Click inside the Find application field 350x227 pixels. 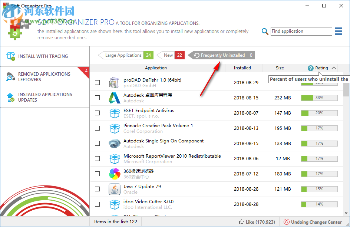point(301,31)
